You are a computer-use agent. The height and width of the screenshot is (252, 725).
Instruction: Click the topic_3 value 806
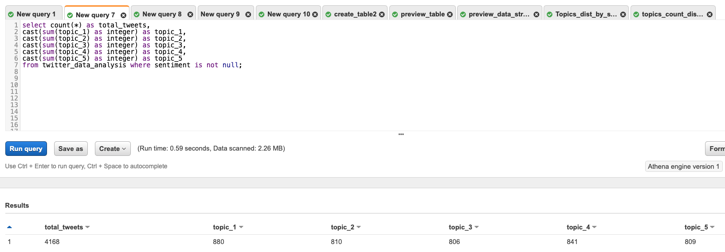click(455, 242)
